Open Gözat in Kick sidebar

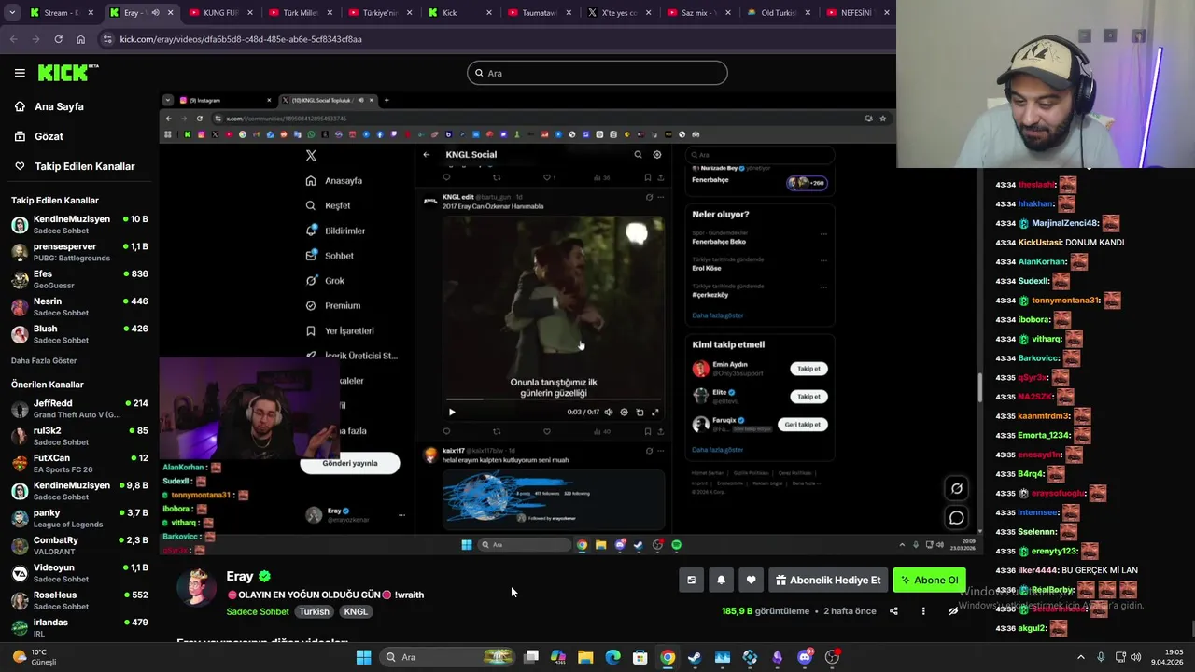point(49,136)
